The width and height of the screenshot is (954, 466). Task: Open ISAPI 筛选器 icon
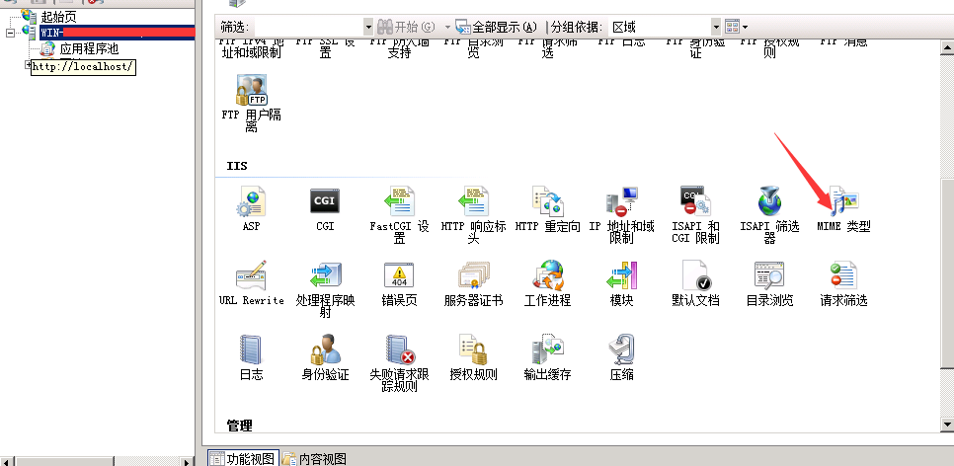pyautogui.click(x=769, y=201)
